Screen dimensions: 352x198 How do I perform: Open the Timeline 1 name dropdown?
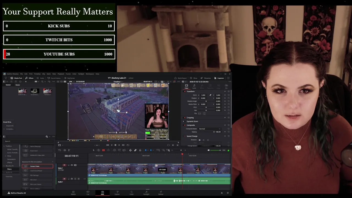pyautogui.click(x=118, y=82)
